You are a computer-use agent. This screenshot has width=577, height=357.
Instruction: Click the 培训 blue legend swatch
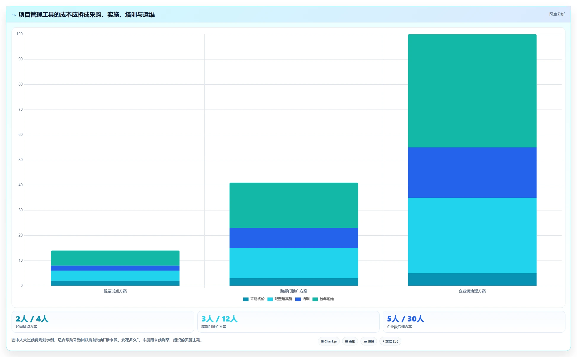tap(298, 299)
